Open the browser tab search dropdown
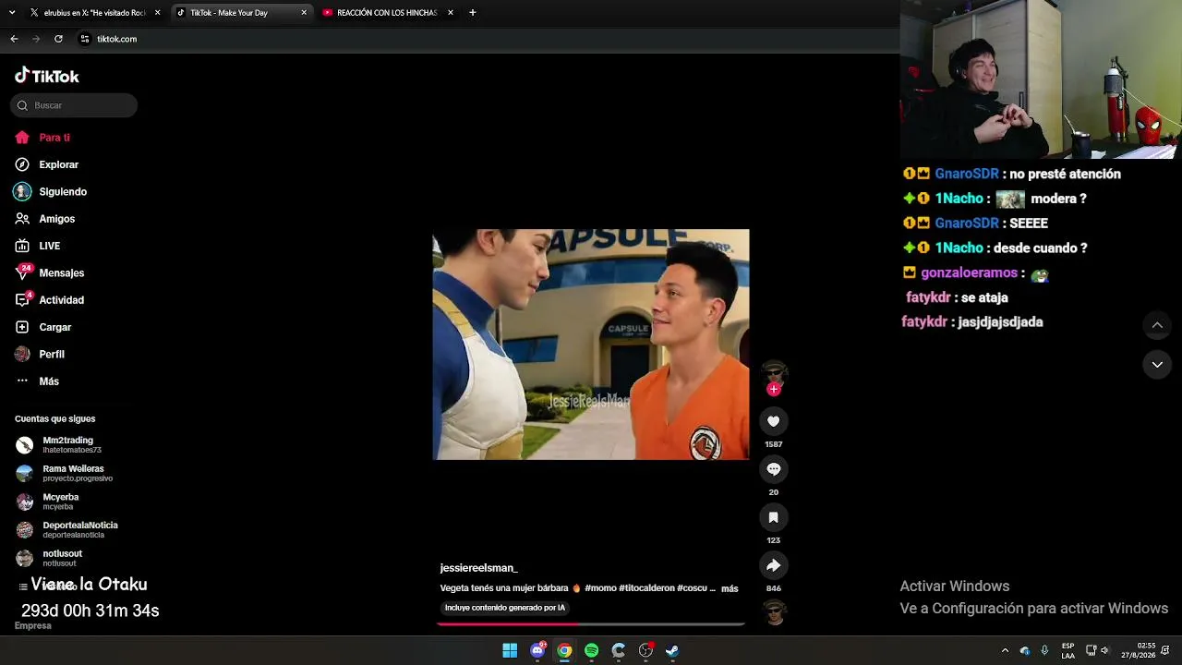The width and height of the screenshot is (1182, 665). (12, 13)
